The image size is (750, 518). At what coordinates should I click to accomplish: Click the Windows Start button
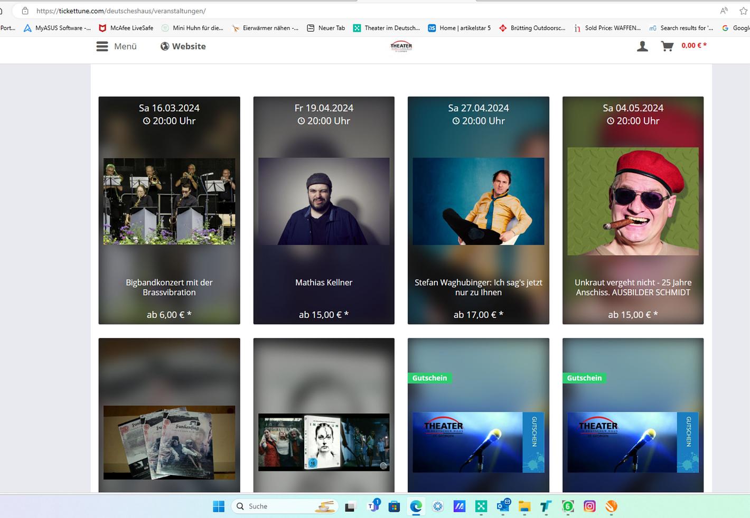click(x=219, y=506)
